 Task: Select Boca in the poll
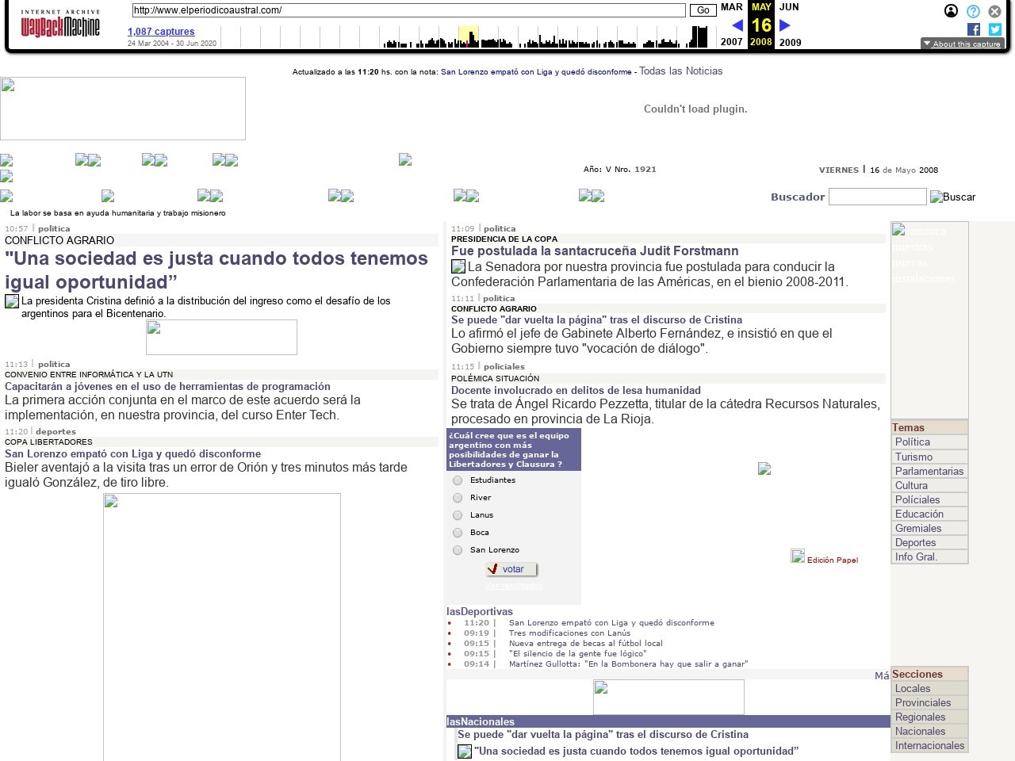(458, 533)
